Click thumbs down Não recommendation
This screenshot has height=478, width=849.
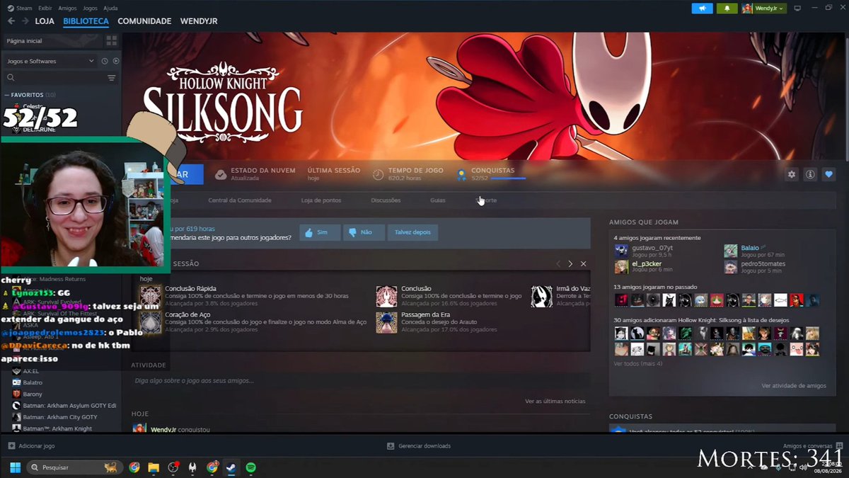point(364,232)
